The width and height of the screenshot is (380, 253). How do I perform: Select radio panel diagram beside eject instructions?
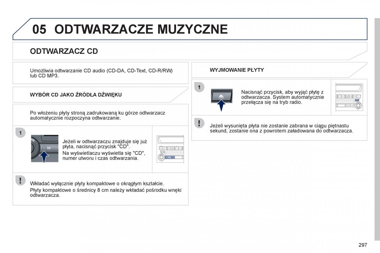click(349, 97)
